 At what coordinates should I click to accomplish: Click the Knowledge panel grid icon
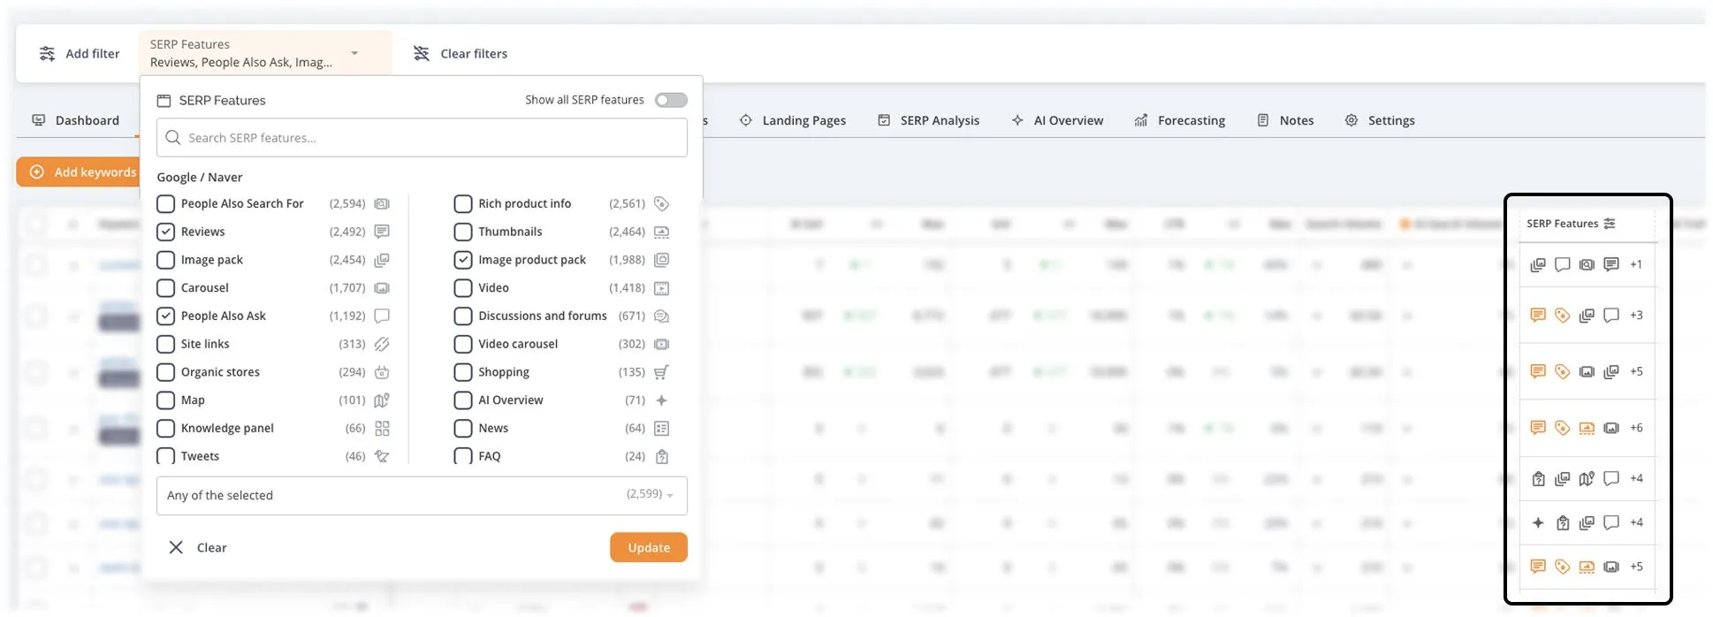[382, 429]
